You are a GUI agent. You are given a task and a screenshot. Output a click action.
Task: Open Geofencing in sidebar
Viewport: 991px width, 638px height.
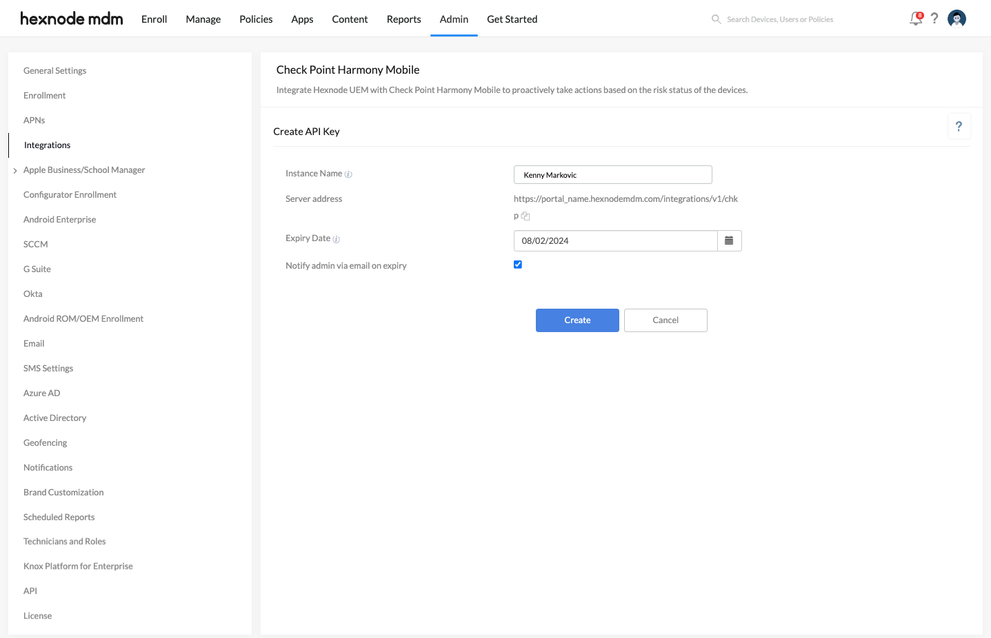click(45, 443)
